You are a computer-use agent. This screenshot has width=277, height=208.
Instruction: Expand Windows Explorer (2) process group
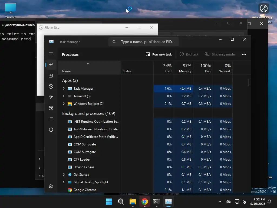(64, 104)
